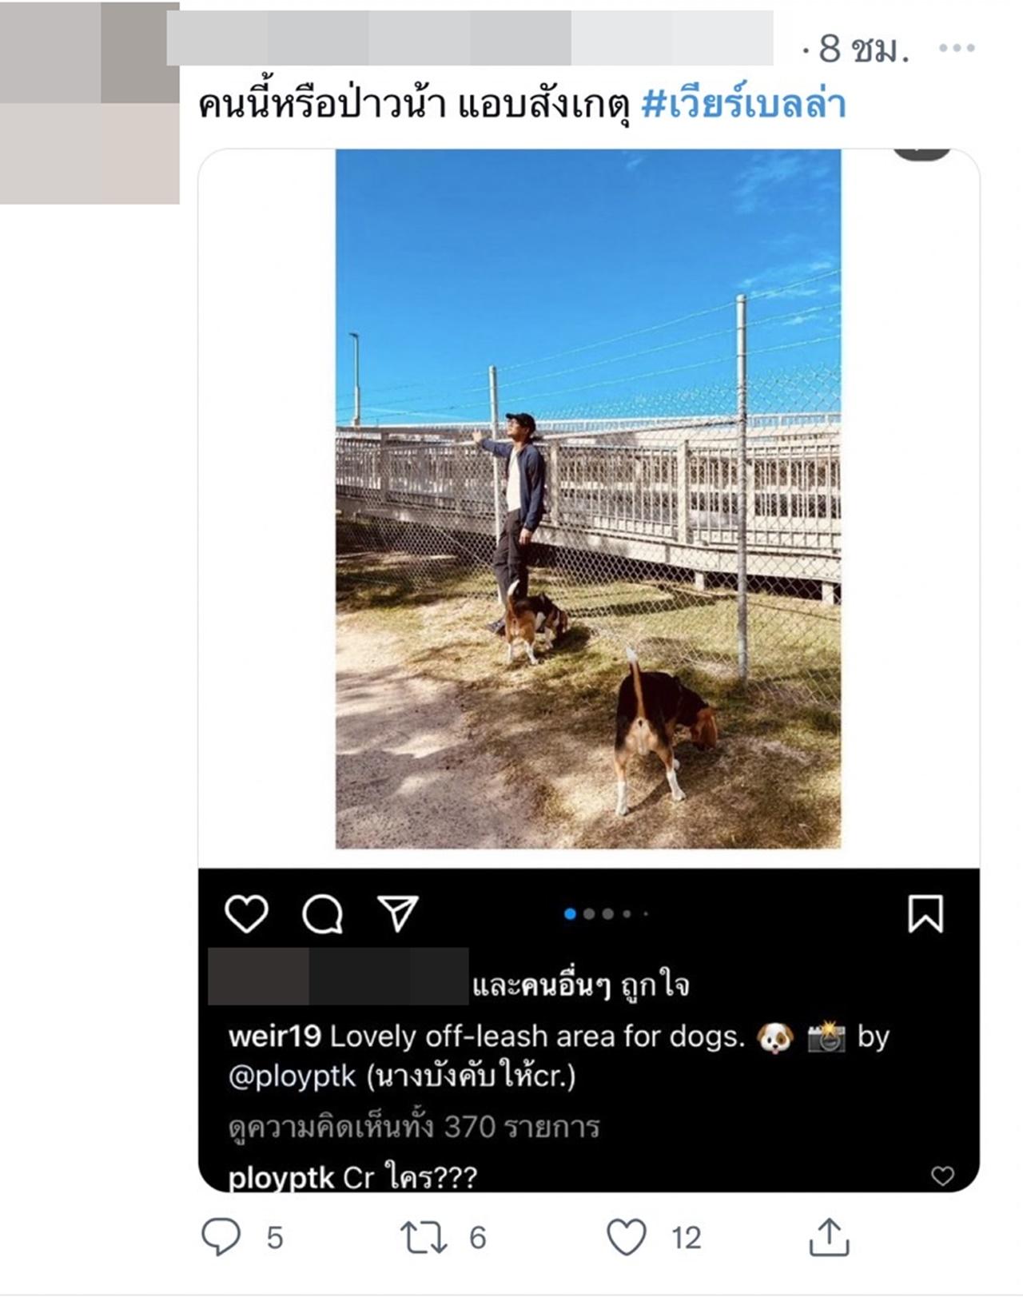Retweet using the retweet arrows icon
Screen dimensions: 1023x1297
[423, 1237]
